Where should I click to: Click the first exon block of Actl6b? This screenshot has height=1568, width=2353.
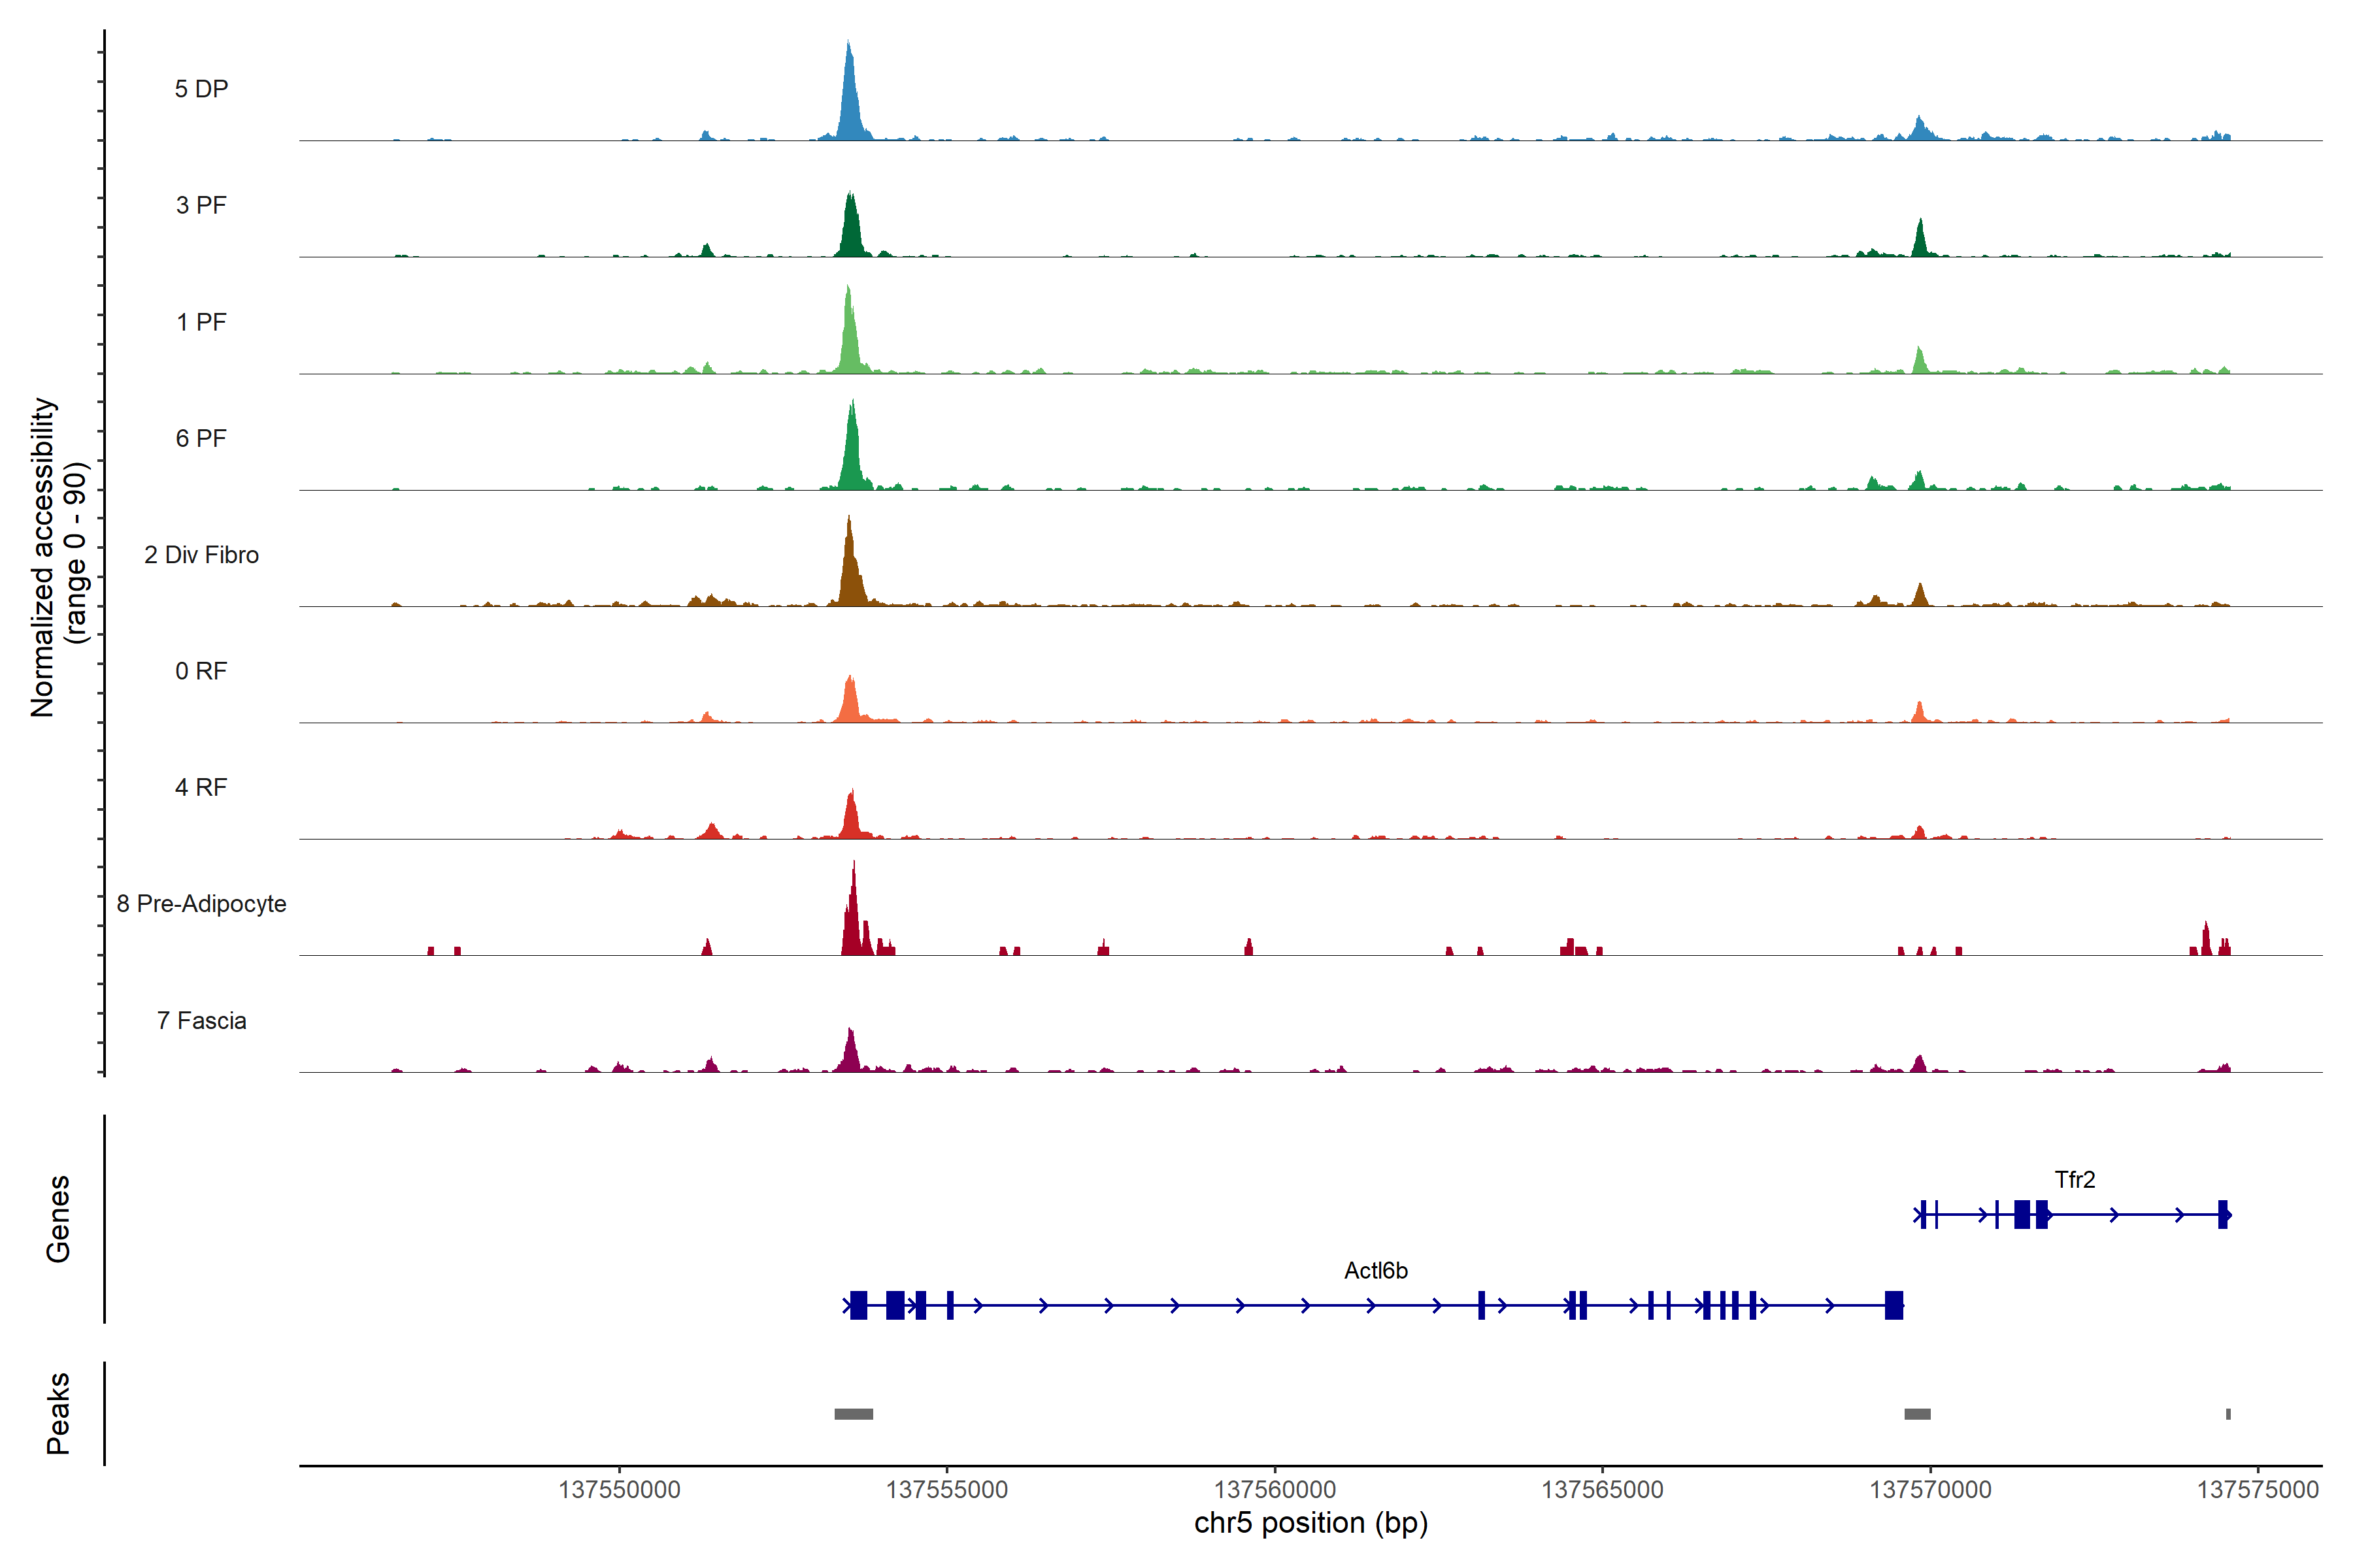coord(858,1305)
